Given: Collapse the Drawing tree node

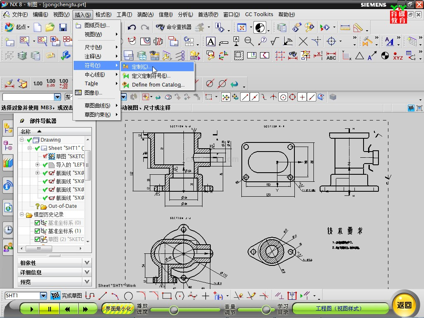Looking at the screenshot, I should 22,140.
